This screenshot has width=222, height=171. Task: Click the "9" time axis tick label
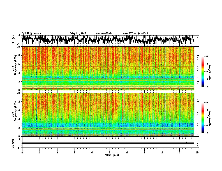(179, 153)
